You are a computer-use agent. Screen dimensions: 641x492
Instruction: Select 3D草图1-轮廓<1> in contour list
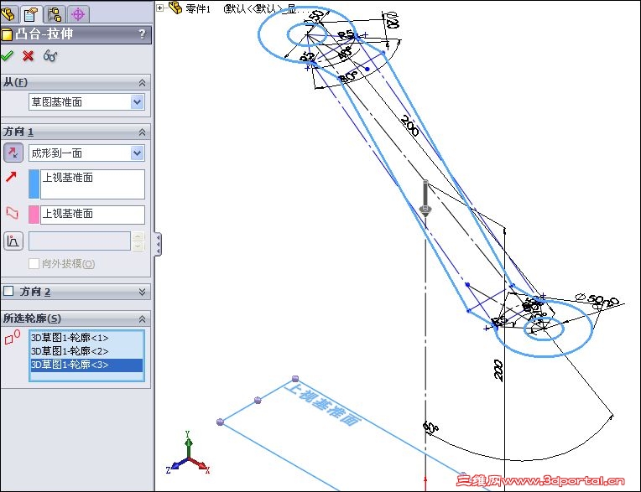coord(86,338)
